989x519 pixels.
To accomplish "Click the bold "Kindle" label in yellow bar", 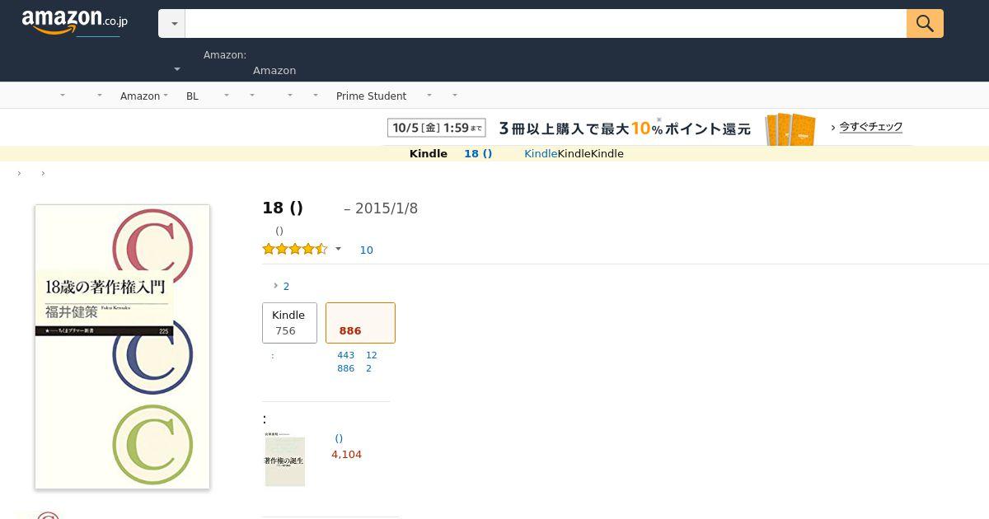I will click(x=429, y=153).
